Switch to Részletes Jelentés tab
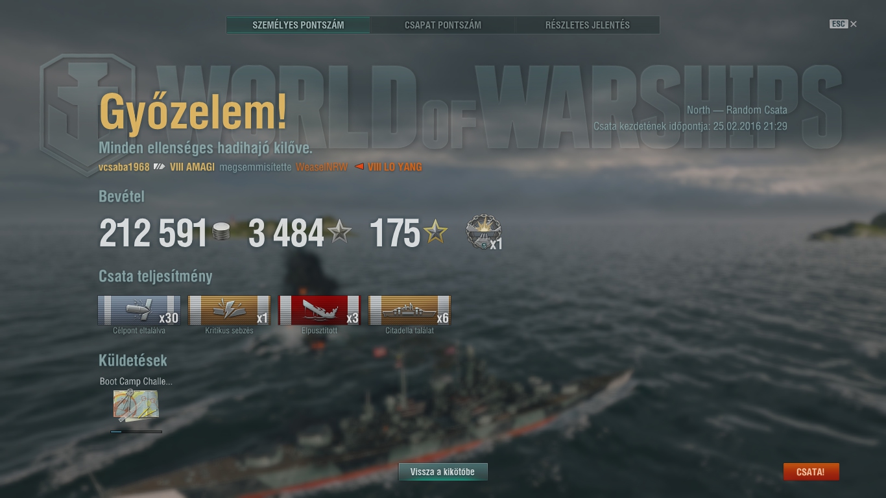This screenshot has height=498, width=886. [x=588, y=25]
